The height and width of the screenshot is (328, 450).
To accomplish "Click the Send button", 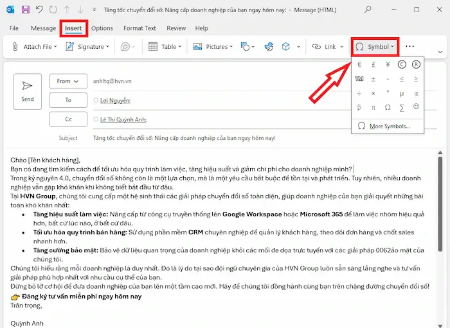I will tap(28, 91).
